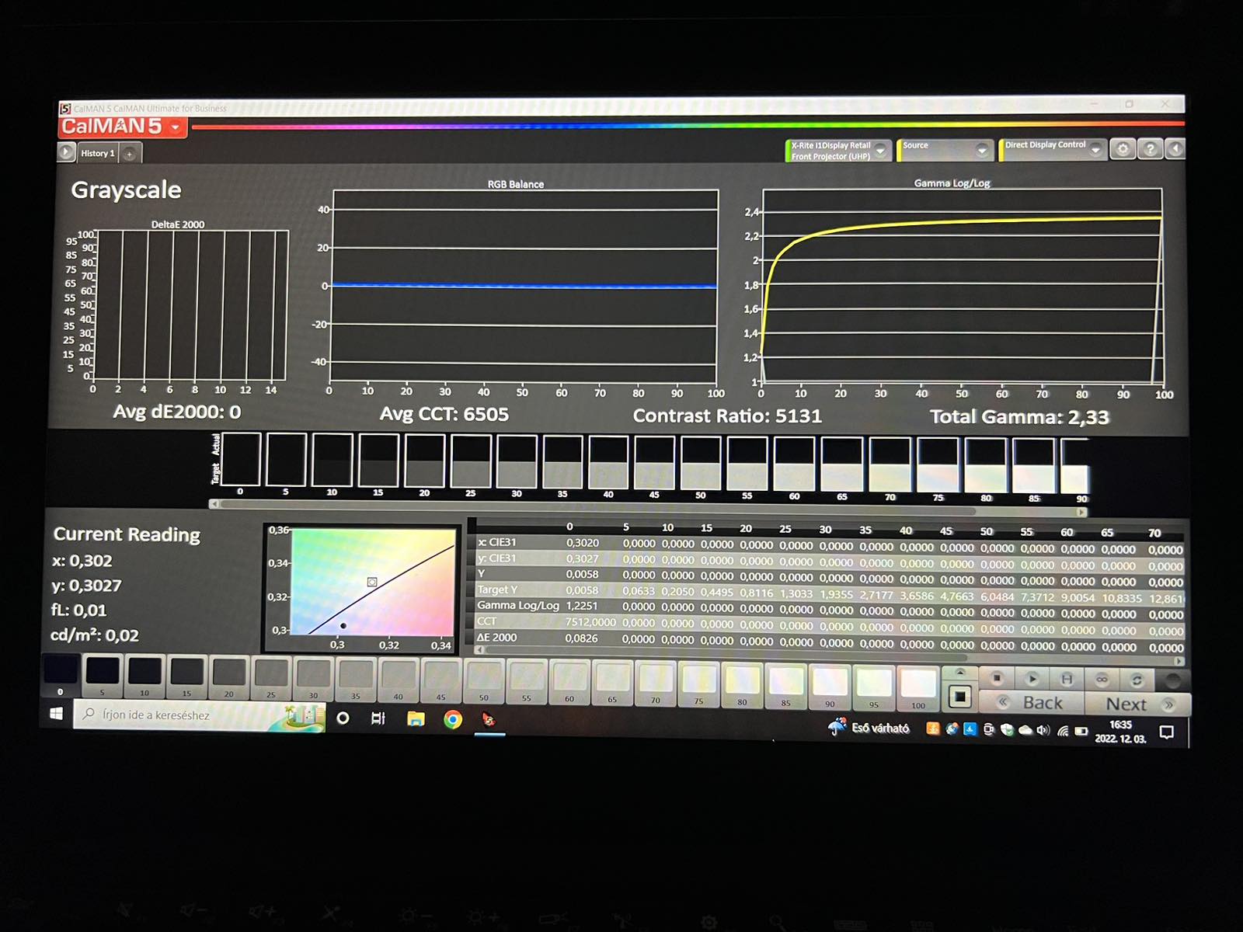Click the Windows search input field
The width and height of the screenshot is (1243, 932).
coord(186,715)
